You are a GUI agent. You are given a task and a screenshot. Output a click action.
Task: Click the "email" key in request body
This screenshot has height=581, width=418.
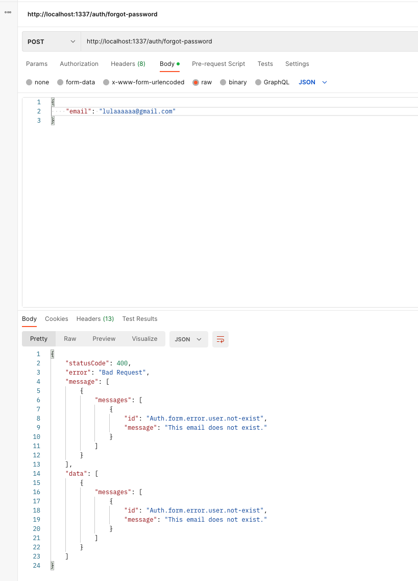(x=79, y=111)
